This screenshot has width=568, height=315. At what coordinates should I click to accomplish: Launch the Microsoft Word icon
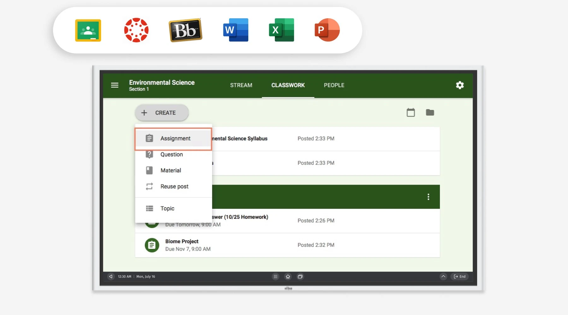[x=236, y=30]
